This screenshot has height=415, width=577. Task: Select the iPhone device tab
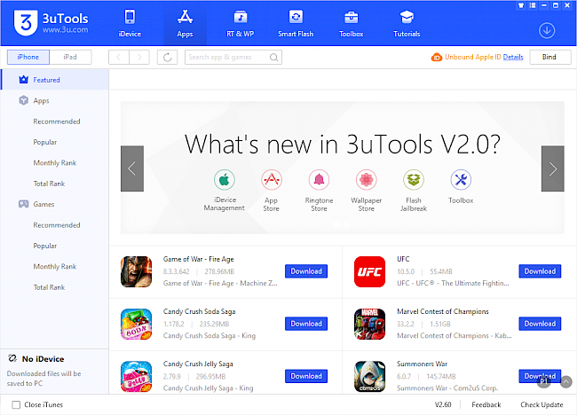coord(28,57)
